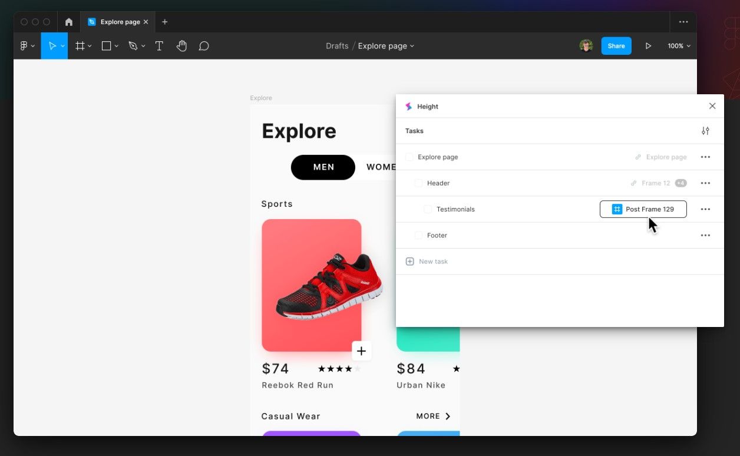Screen dimensions: 740x456
Task: Click the home icon in the tab bar
Action: pyautogui.click(x=68, y=22)
